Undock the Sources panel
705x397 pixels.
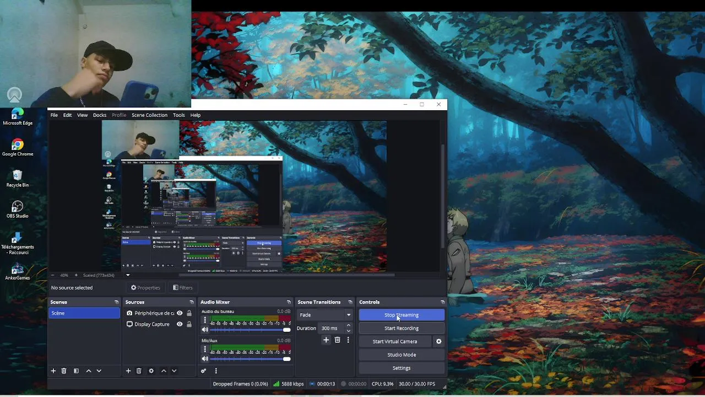(x=192, y=302)
